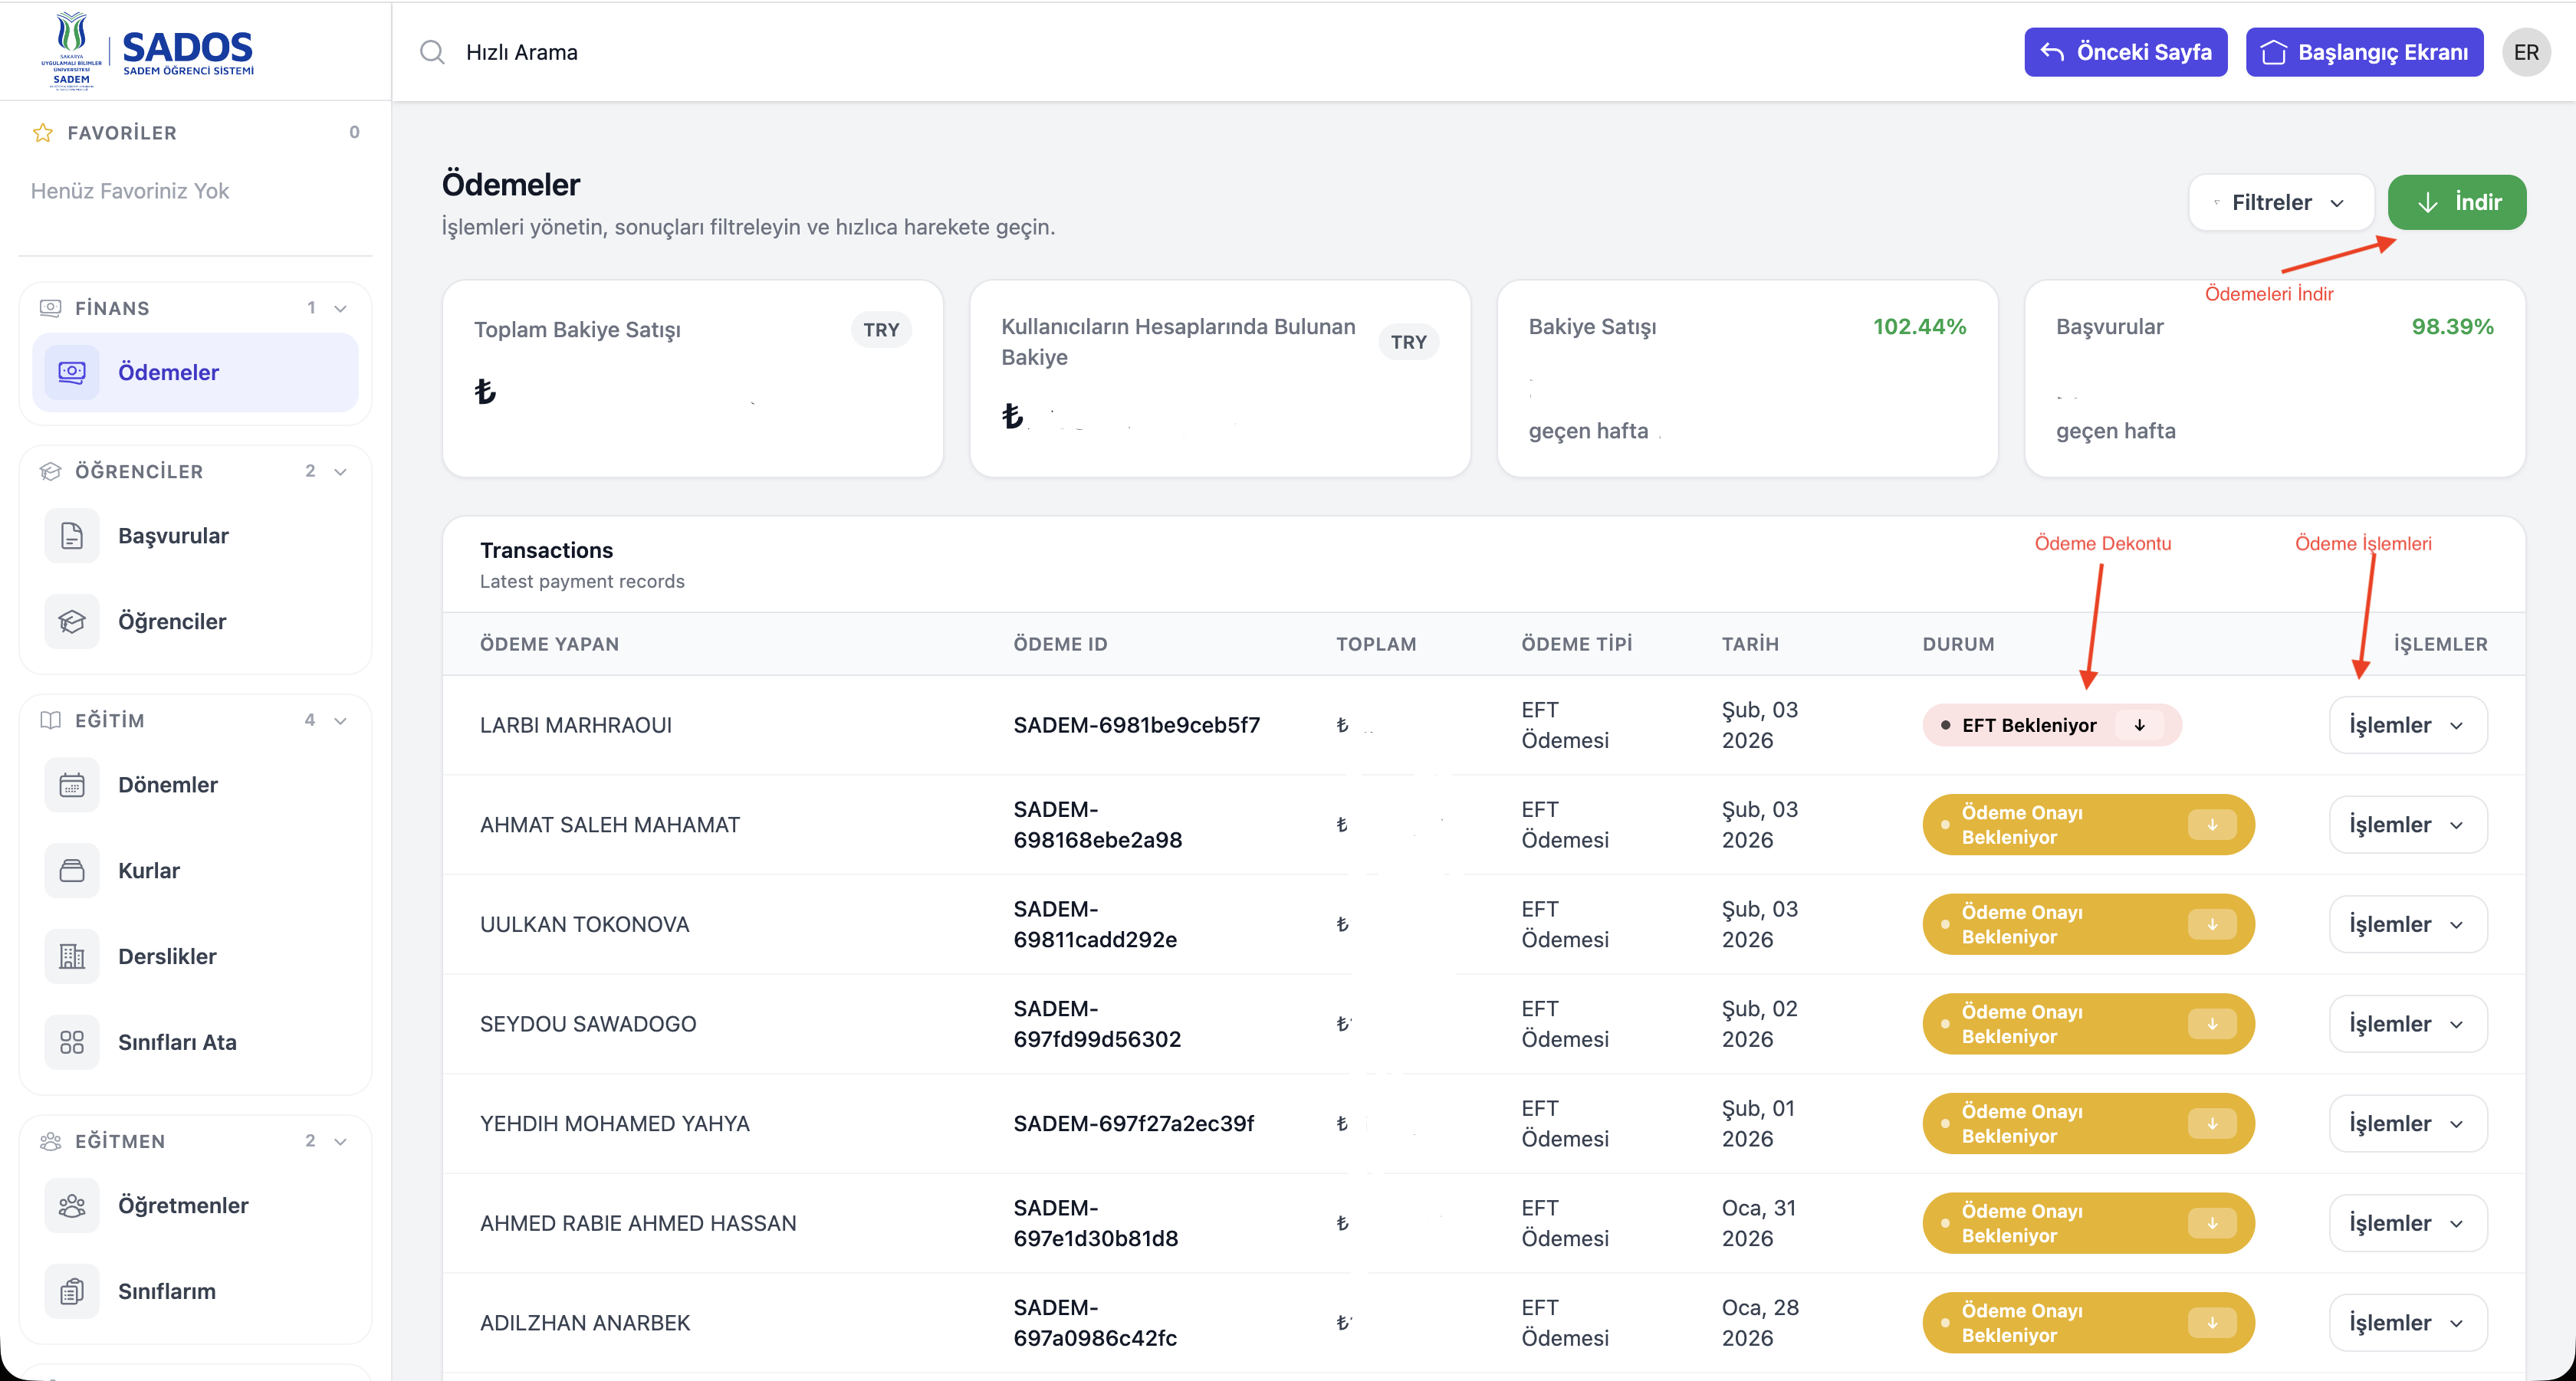
Task: Download receipt in AHMAT SALEH MAHAMAT row
Action: point(2212,825)
